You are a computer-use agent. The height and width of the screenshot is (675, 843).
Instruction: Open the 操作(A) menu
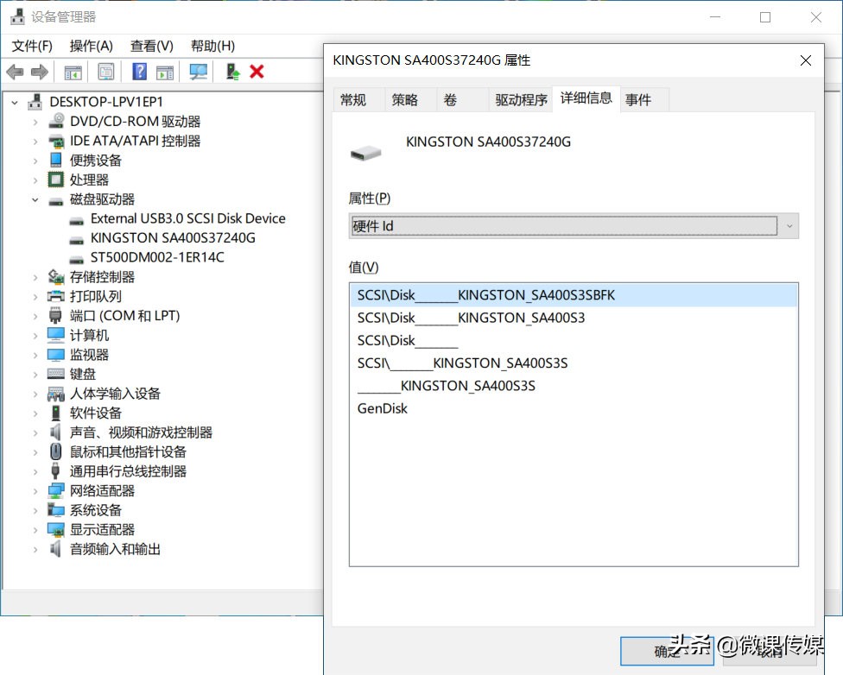[x=91, y=47]
